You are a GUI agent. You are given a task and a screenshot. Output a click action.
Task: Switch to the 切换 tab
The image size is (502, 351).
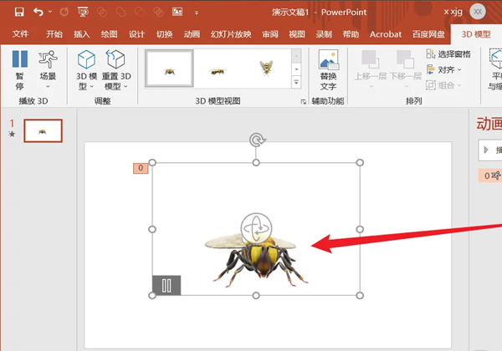164,34
